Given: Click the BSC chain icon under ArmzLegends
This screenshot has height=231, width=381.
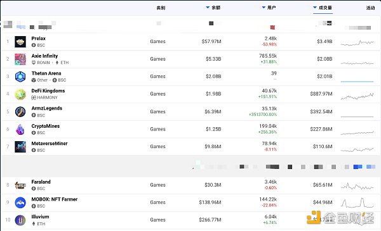Looking at the screenshot, I should (34, 115).
